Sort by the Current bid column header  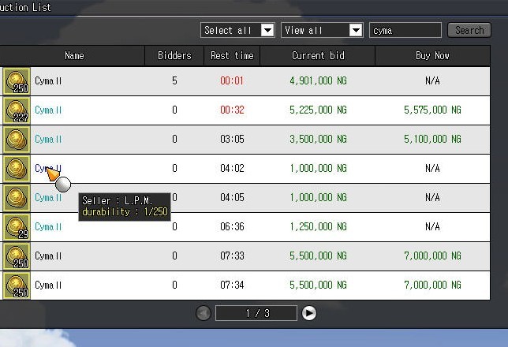click(318, 56)
